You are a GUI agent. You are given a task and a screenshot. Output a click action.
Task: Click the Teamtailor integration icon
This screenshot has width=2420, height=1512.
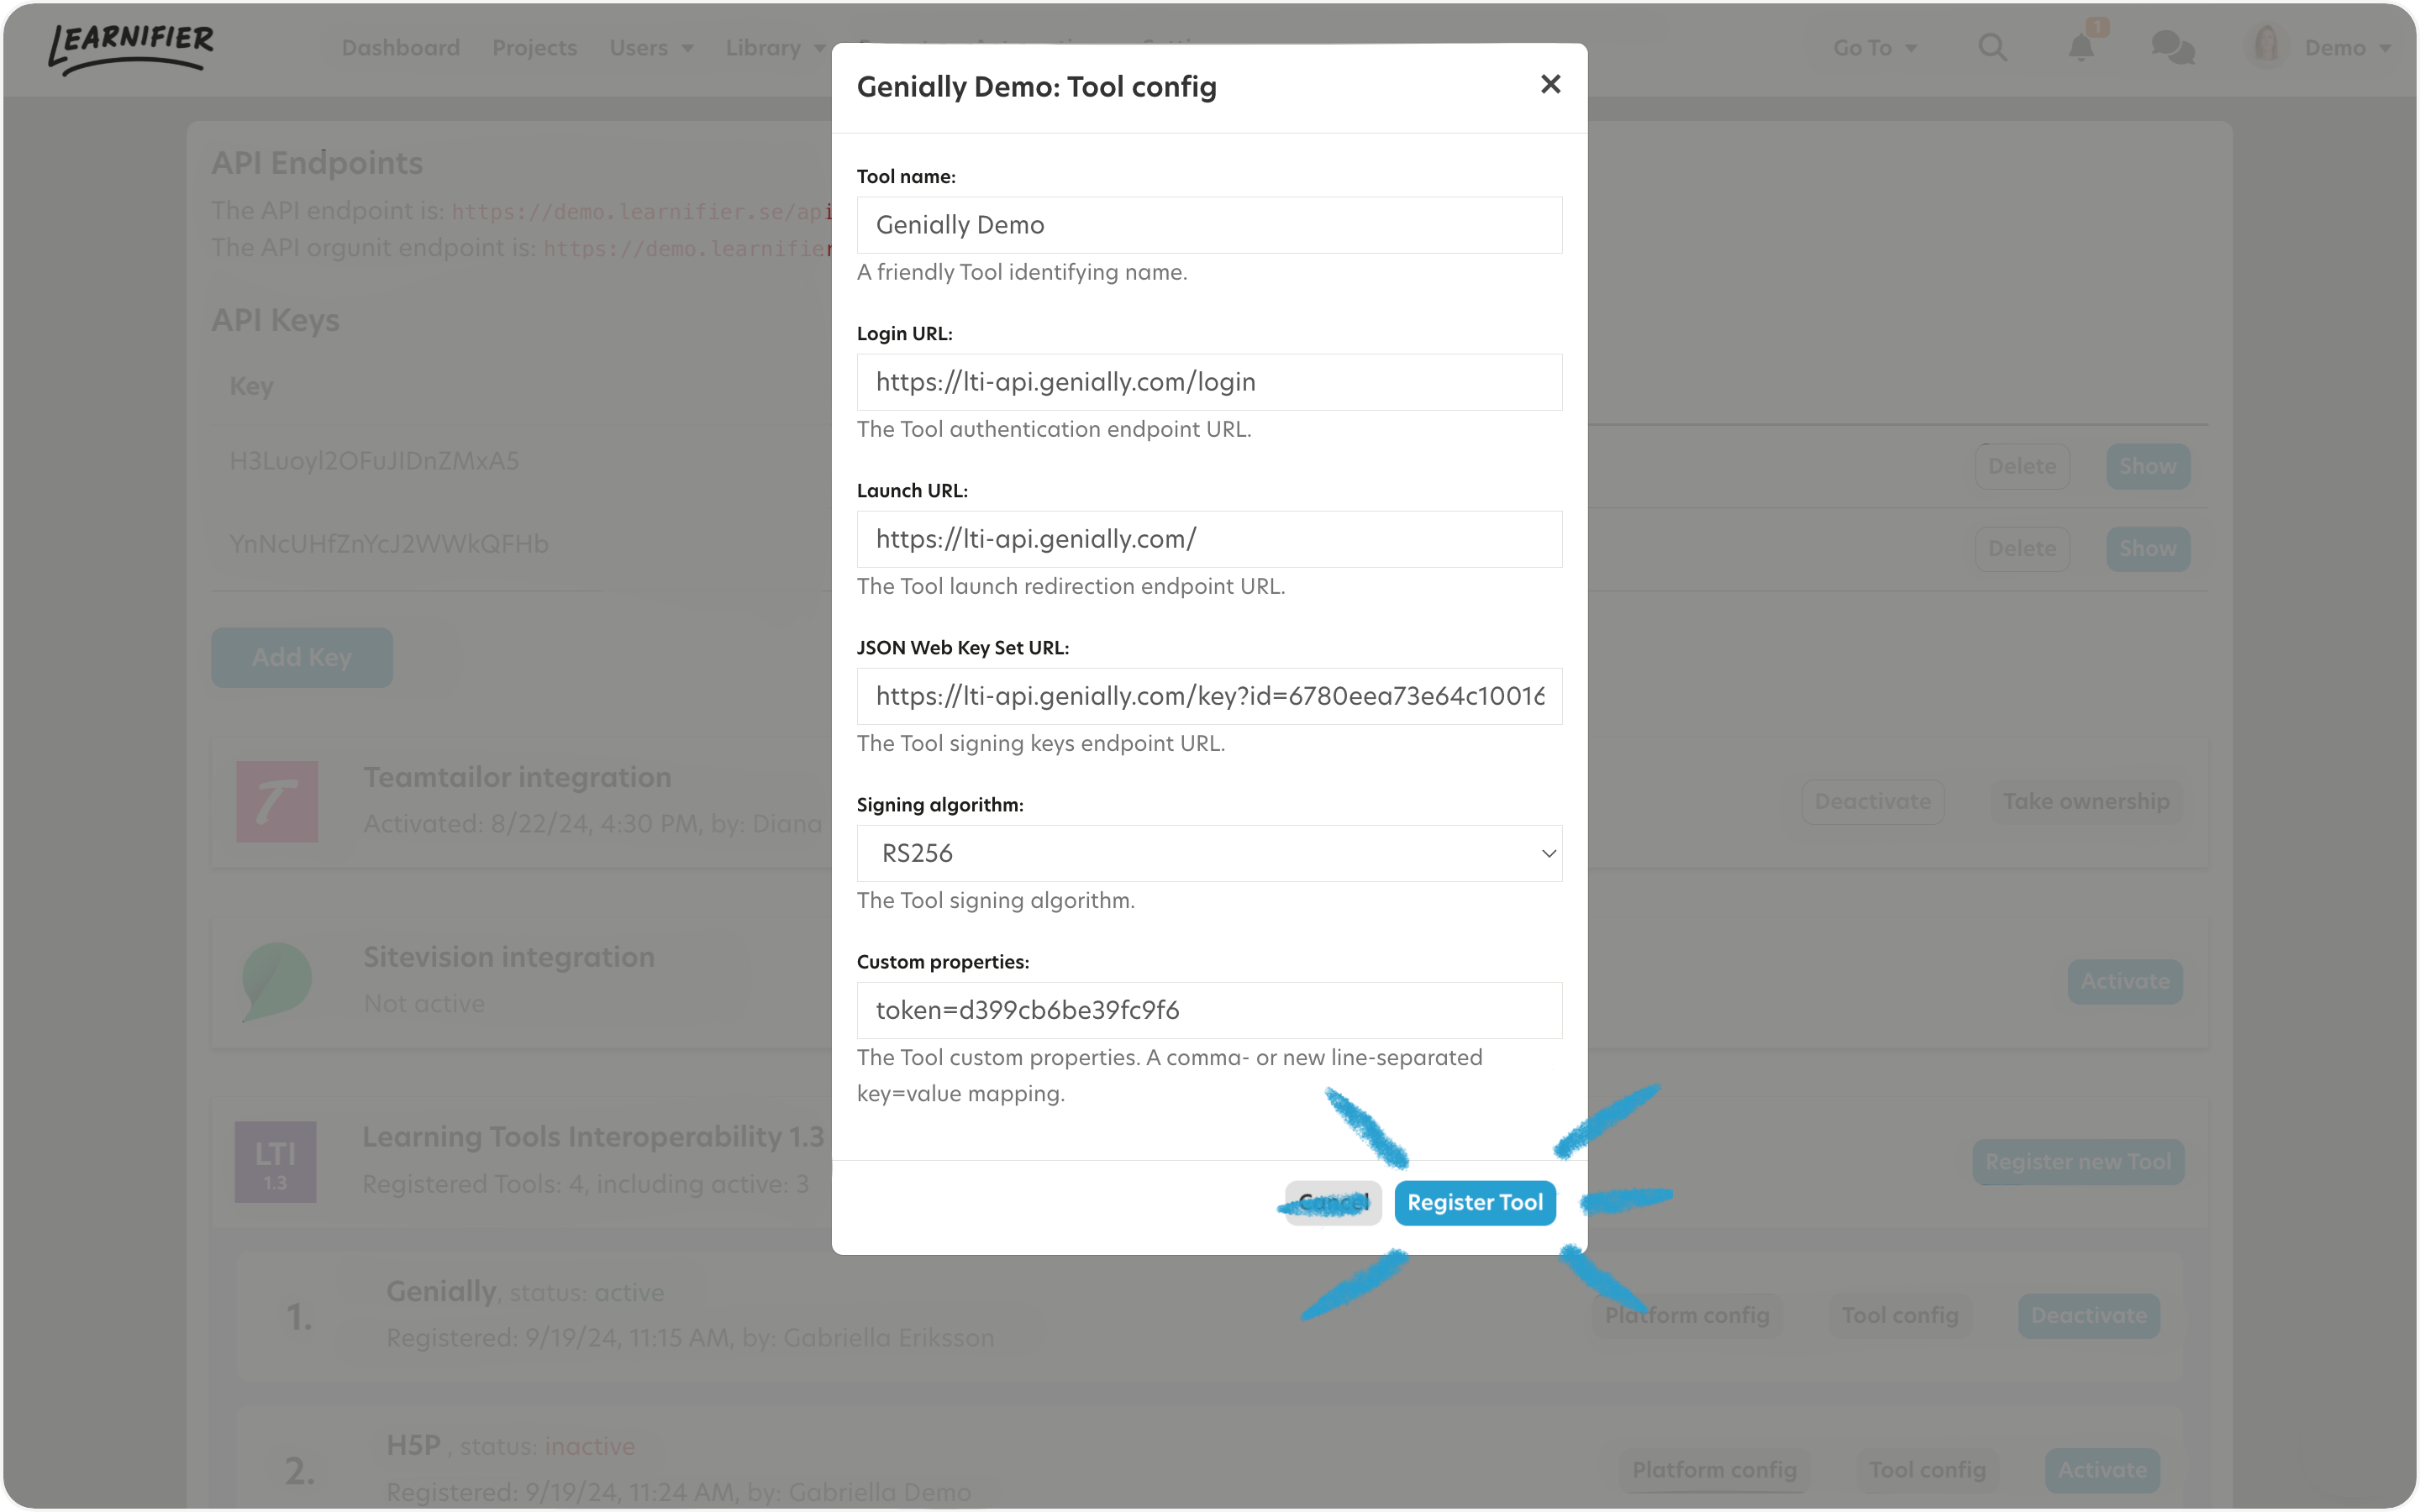277,800
